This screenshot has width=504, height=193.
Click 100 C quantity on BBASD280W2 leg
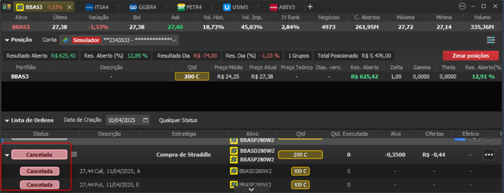pyautogui.click(x=300, y=171)
